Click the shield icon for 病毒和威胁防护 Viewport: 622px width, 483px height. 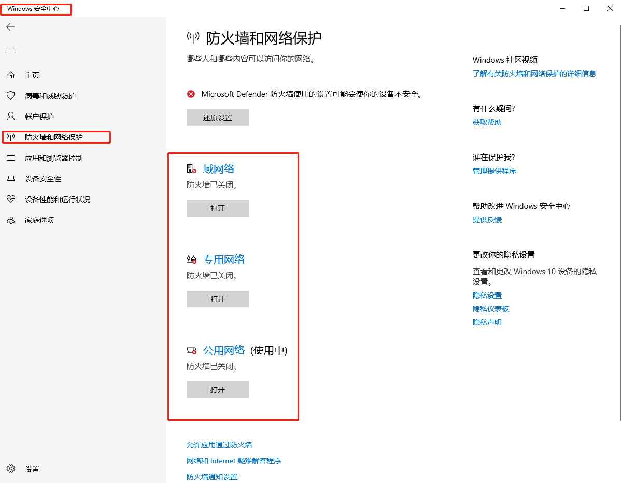point(11,96)
